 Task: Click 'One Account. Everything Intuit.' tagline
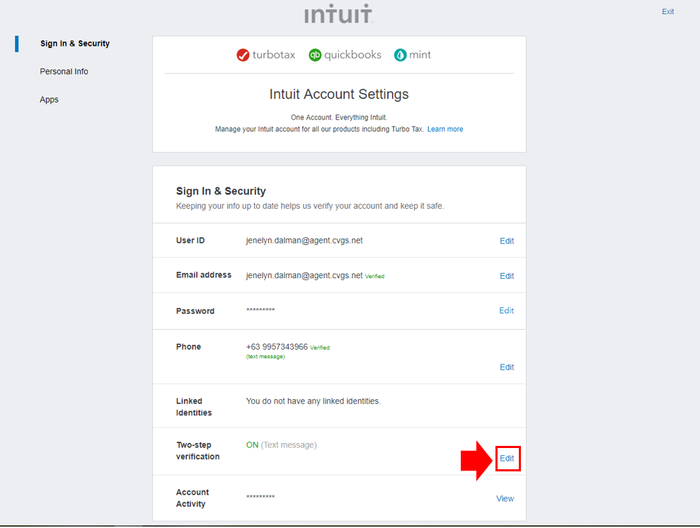click(339, 117)
